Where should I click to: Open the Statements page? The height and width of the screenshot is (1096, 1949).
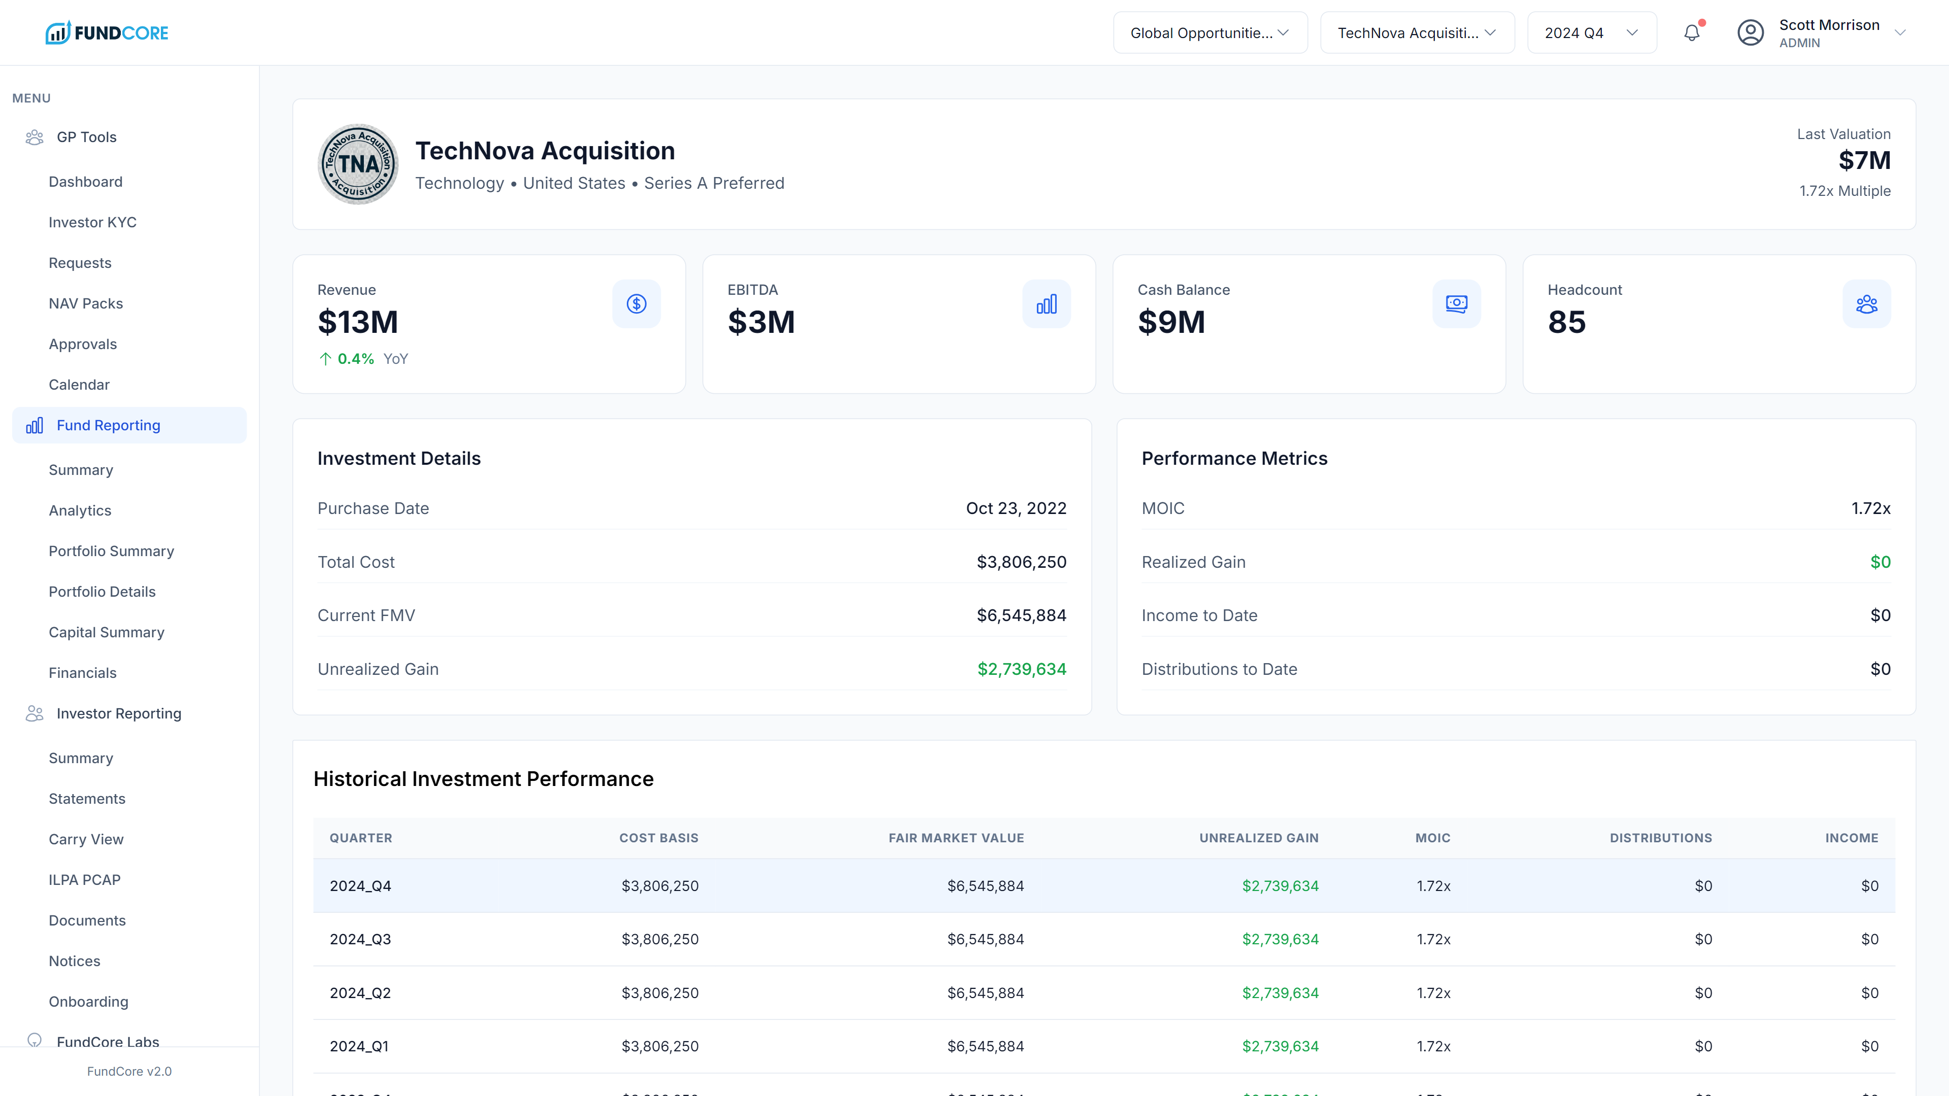[87, 799]
